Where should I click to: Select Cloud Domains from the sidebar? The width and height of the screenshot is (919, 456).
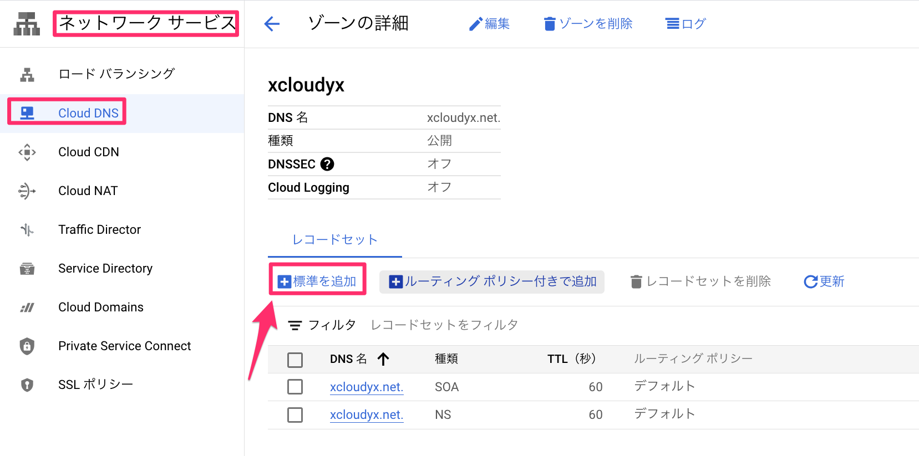pos(100,307)
